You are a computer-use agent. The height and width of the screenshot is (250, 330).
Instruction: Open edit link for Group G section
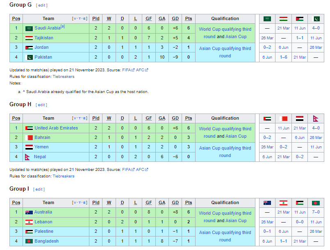41,5
